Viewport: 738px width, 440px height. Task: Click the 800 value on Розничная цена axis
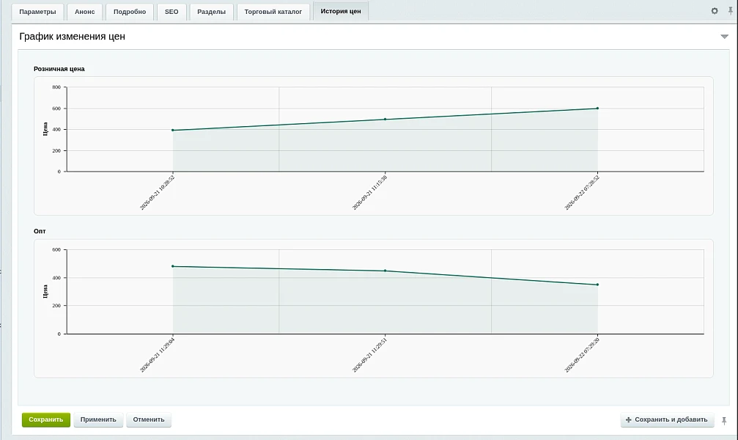pos(56,87)
